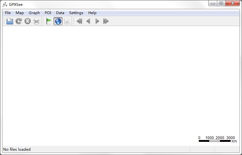Image resolution: width=242 pixels, height=155 pixels.
Task: Open the File menu
Action: (8, 13)
